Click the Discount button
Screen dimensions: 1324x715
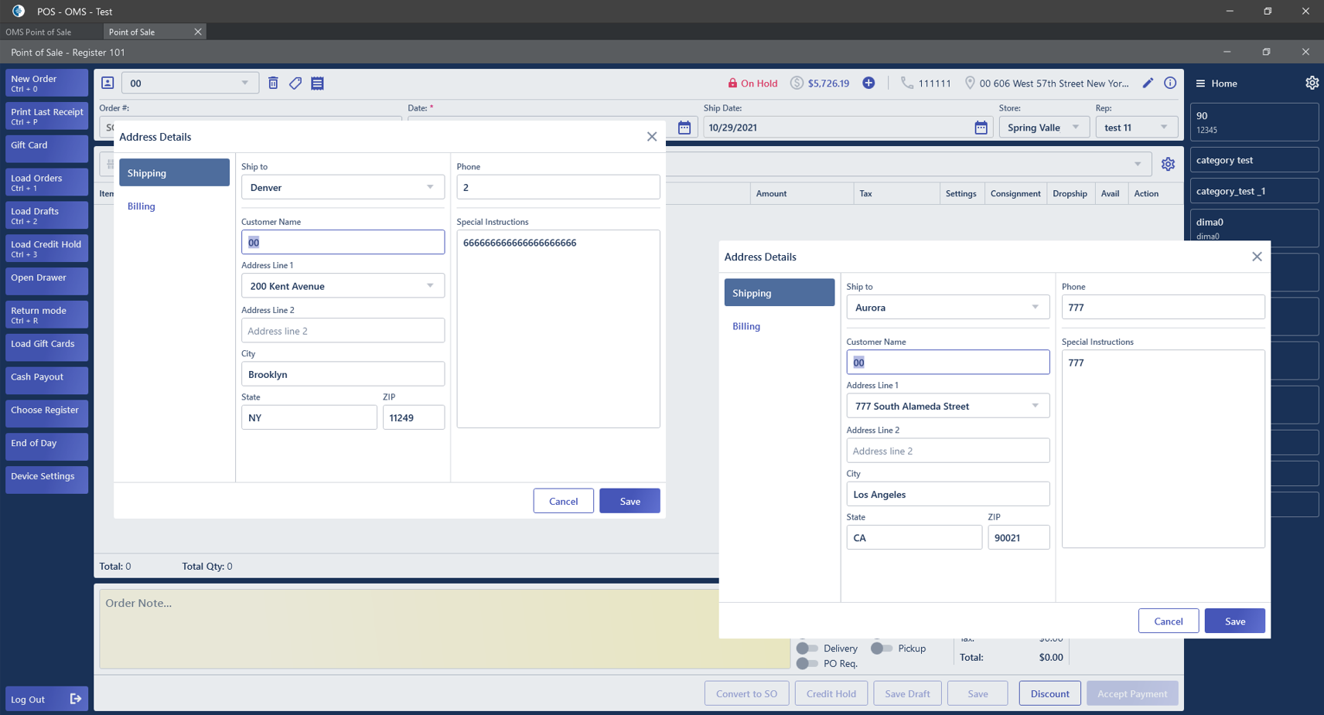point(1049,693)
